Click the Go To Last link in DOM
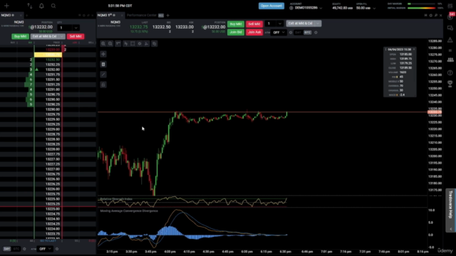The height and width of the screenshot is (256, 456). coord(48,241)
